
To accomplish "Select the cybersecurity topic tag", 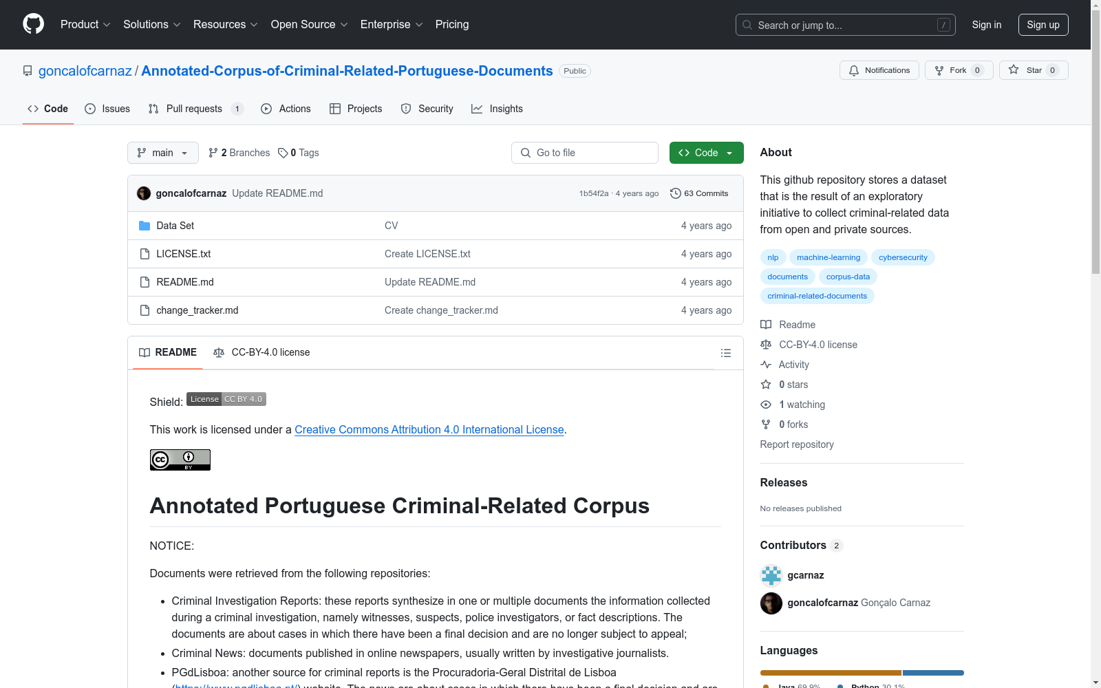I will (903, 257).
